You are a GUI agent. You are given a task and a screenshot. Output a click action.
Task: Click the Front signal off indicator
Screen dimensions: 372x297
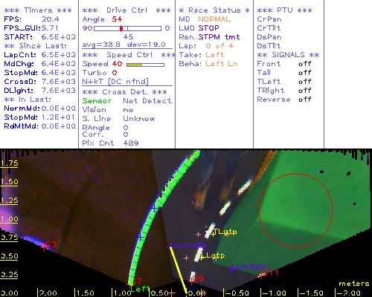point(304,64)
